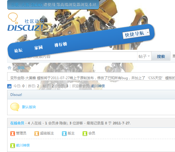This screenshot has height=152, width=175.
Task: Click the Bumblebee template announcement text
Action: click(93, 78)
